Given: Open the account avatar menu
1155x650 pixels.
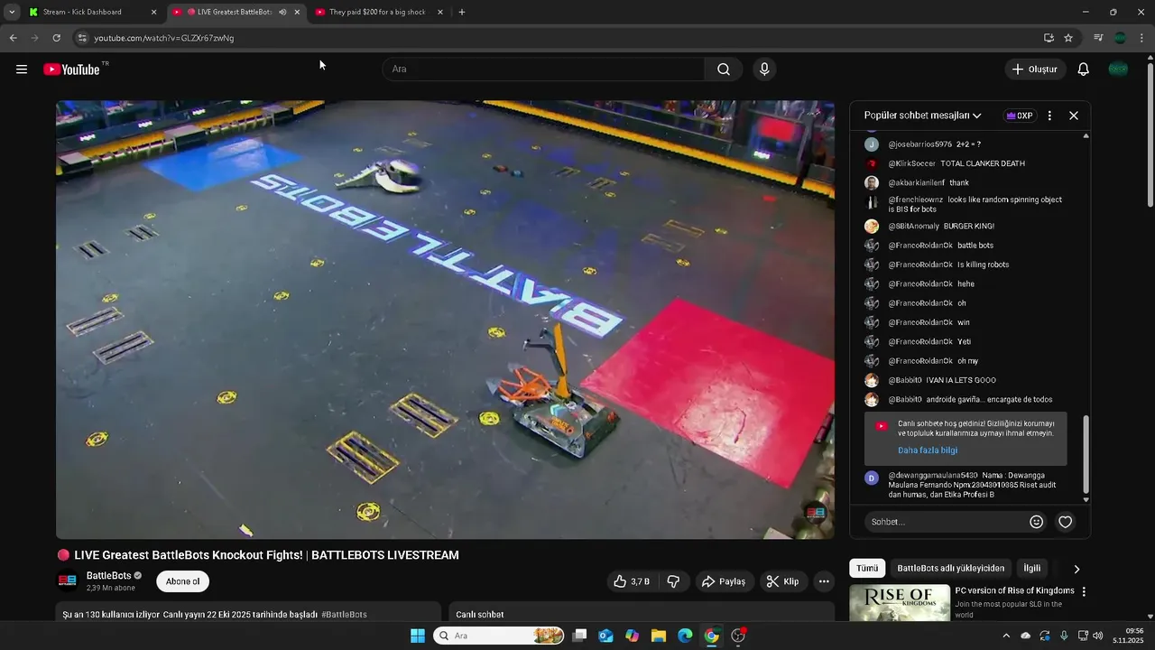Looking at the screenshot, I should pos(1118,70).
